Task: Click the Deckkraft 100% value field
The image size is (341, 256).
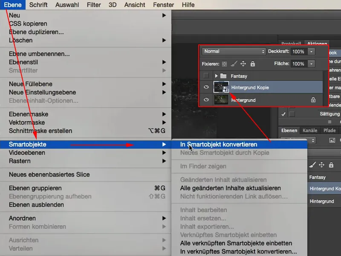Action: point(299,52)
